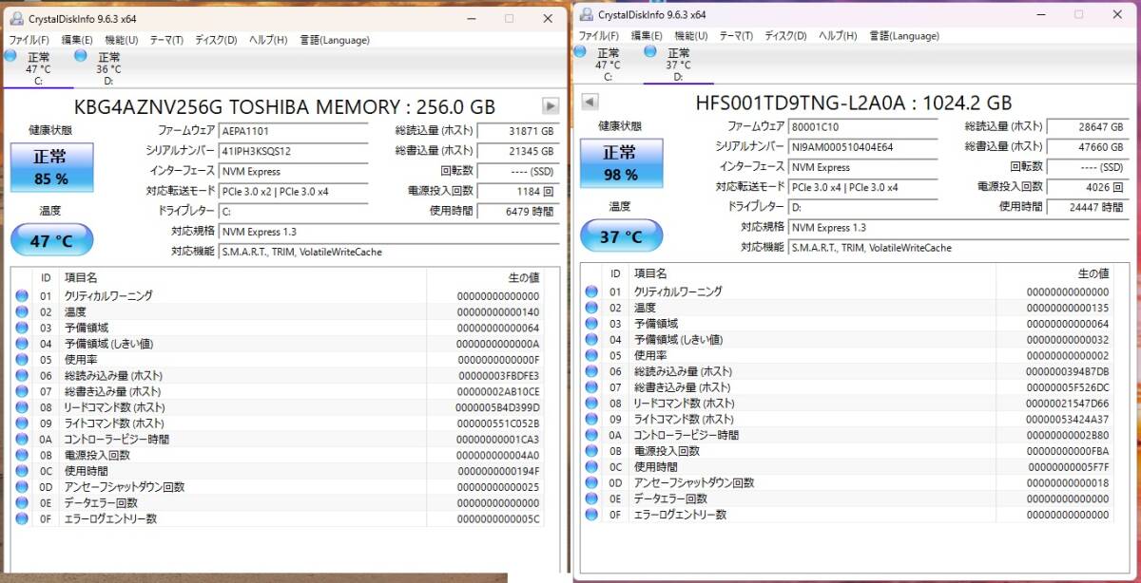Click orb for コントローラービジー時間 in TOSHIBA window
Screen dimensions: 1141x583
tap(22, 440)
